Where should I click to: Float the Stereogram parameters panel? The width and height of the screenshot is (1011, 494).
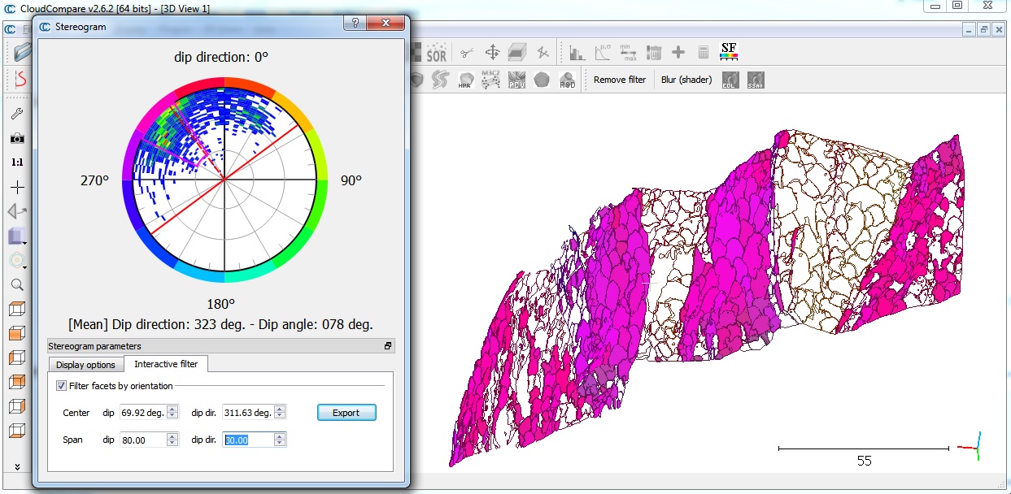[x=388, y=346]
